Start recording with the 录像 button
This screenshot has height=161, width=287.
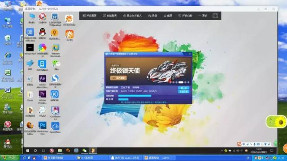click(152, 16)
